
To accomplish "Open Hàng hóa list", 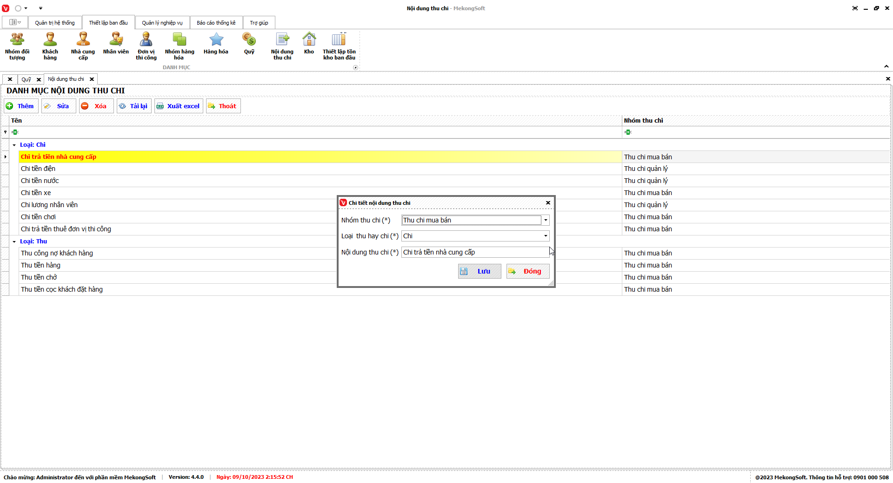I will click(x=216, y=44).
